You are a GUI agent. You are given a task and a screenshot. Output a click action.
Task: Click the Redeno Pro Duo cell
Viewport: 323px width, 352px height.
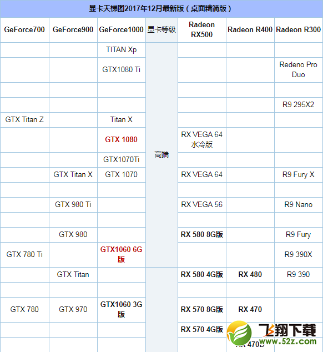[299, 70]
